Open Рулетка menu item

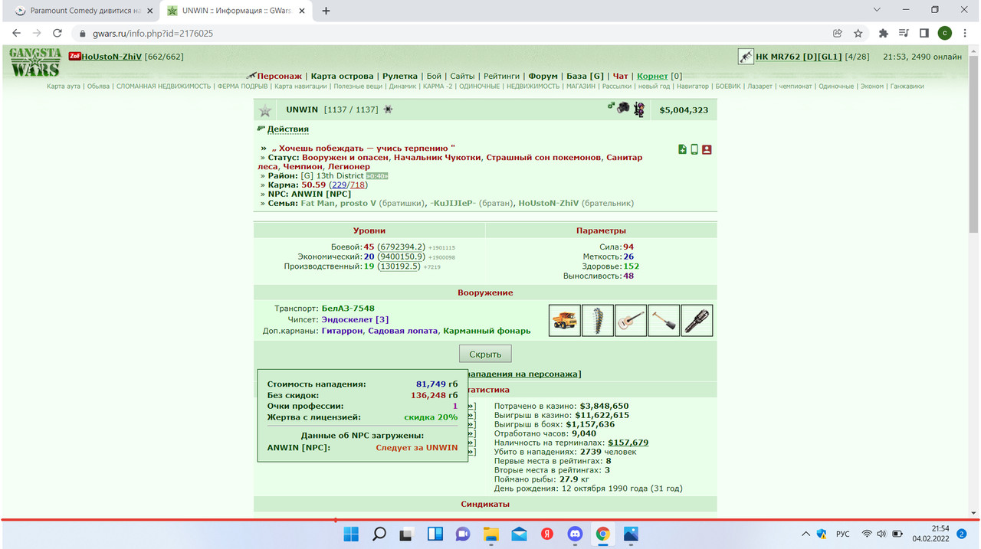[x=400, y=76]
